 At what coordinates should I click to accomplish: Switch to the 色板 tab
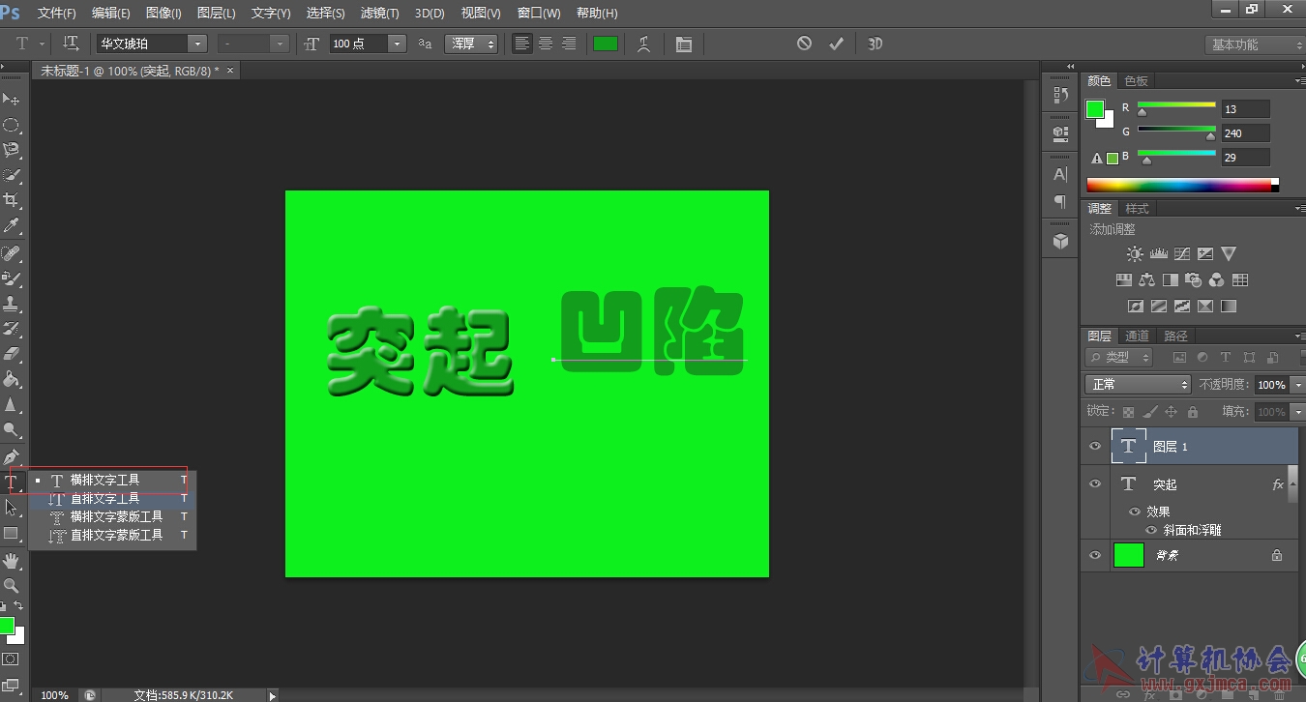click(x=1136, y=80)
